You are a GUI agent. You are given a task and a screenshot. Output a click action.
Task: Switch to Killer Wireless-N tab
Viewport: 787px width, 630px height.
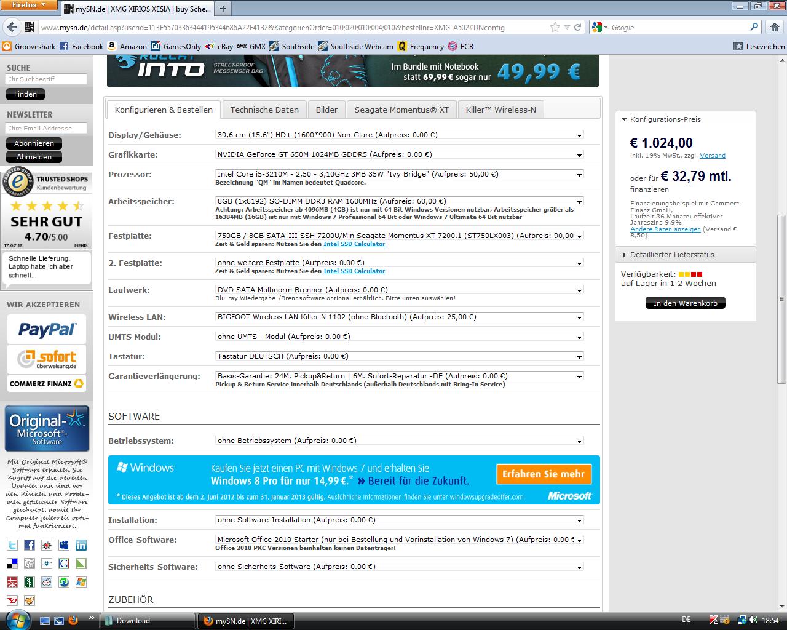(x=501, y=110)
